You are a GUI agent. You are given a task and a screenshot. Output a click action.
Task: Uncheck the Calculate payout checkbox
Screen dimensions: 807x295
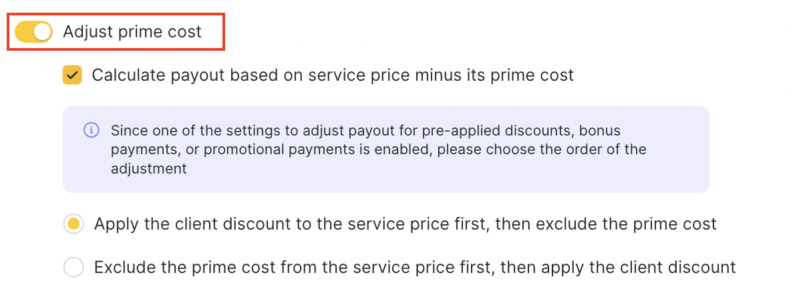[72, 75]
